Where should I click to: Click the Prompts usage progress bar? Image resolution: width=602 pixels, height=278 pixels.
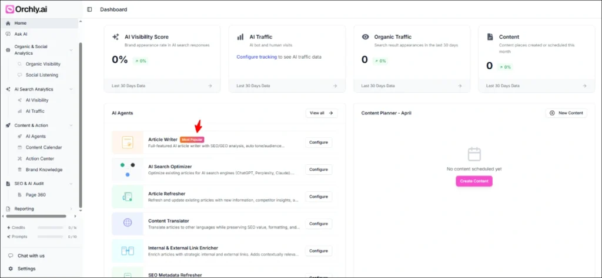point(51,236)
